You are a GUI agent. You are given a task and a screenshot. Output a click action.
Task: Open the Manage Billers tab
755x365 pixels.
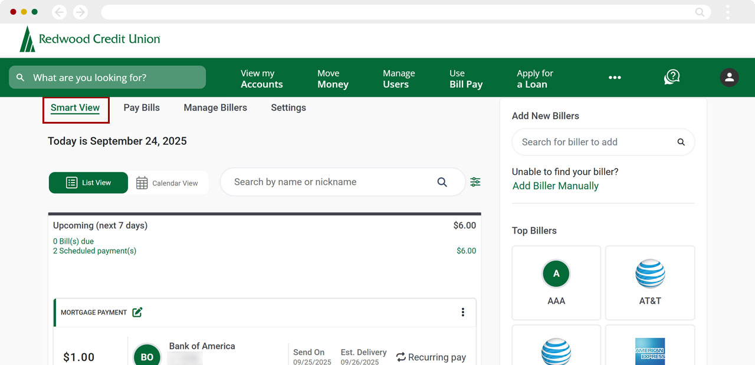click(x=215, y=108)
